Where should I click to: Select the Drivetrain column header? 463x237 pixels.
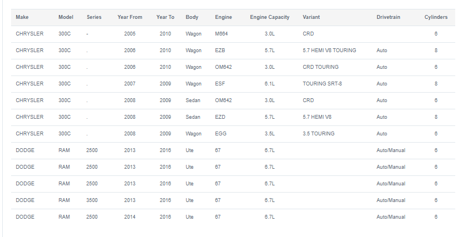388,17
